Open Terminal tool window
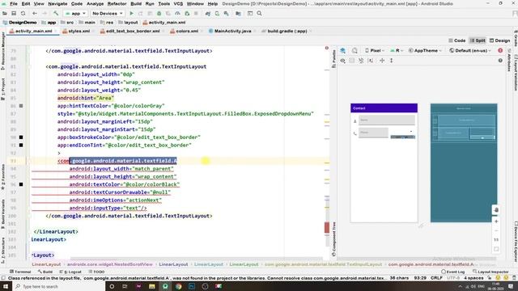Screen dimensions: 518x291 pos(20,272)
